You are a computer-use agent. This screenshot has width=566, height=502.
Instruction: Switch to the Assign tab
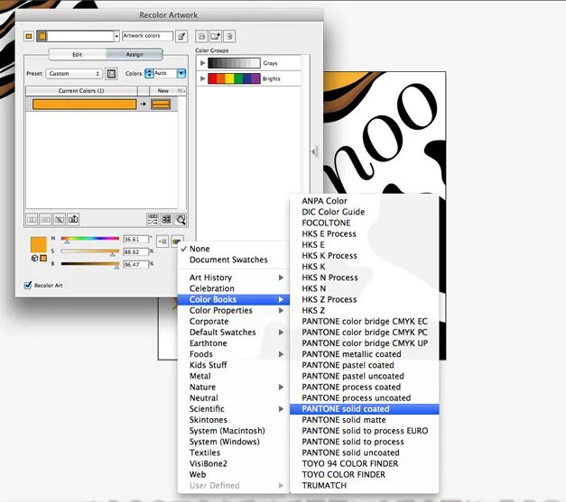(x=135, y=54)
